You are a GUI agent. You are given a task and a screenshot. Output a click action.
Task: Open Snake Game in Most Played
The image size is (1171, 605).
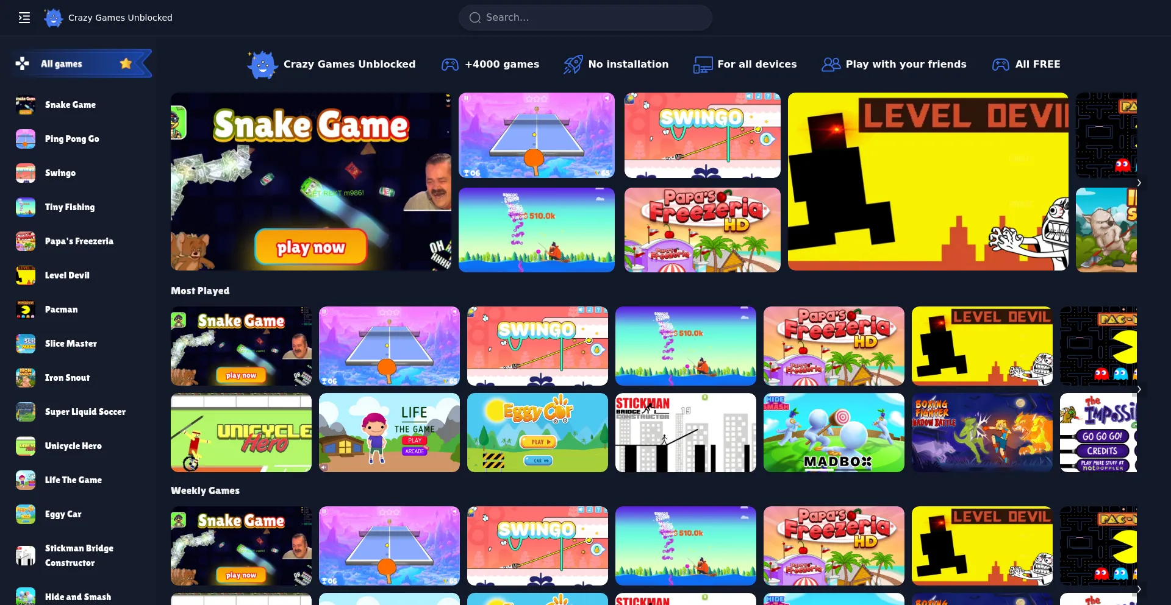(241, 346)
